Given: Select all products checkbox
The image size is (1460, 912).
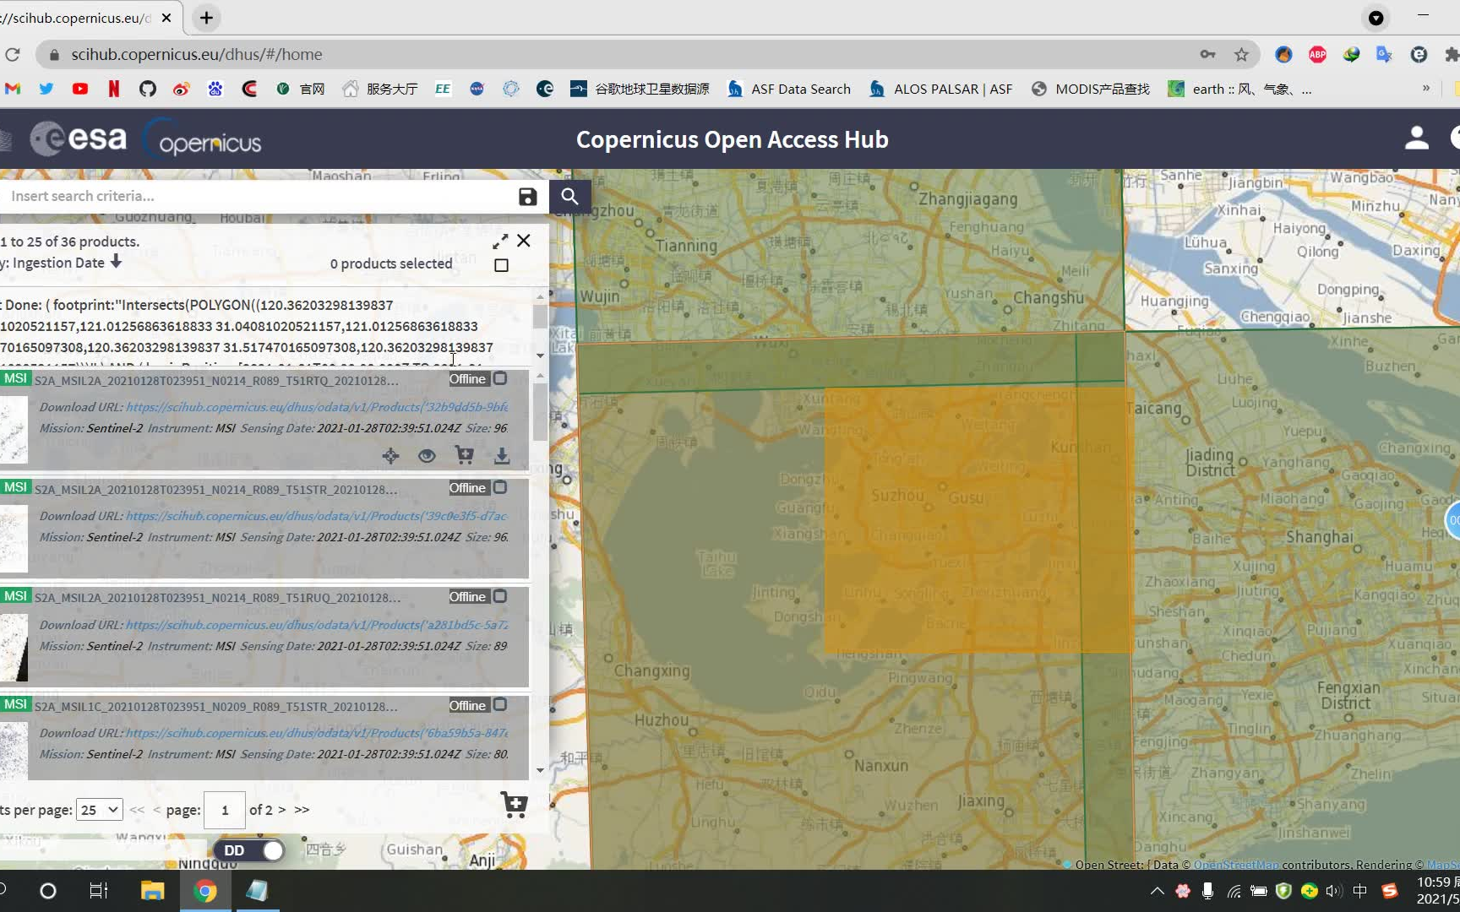Looking at the screenshot, I should pyautogui.click(x=501, y=265).
